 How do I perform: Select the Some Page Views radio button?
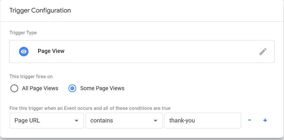(x=72, y=88)
